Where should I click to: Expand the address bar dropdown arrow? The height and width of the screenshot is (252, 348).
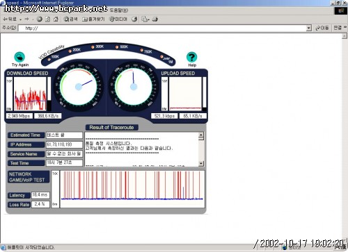pyautogui.click(x=308, y=28)
